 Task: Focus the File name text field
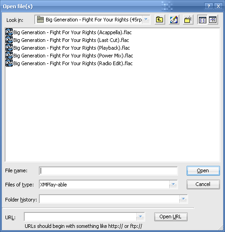[108, 171]
